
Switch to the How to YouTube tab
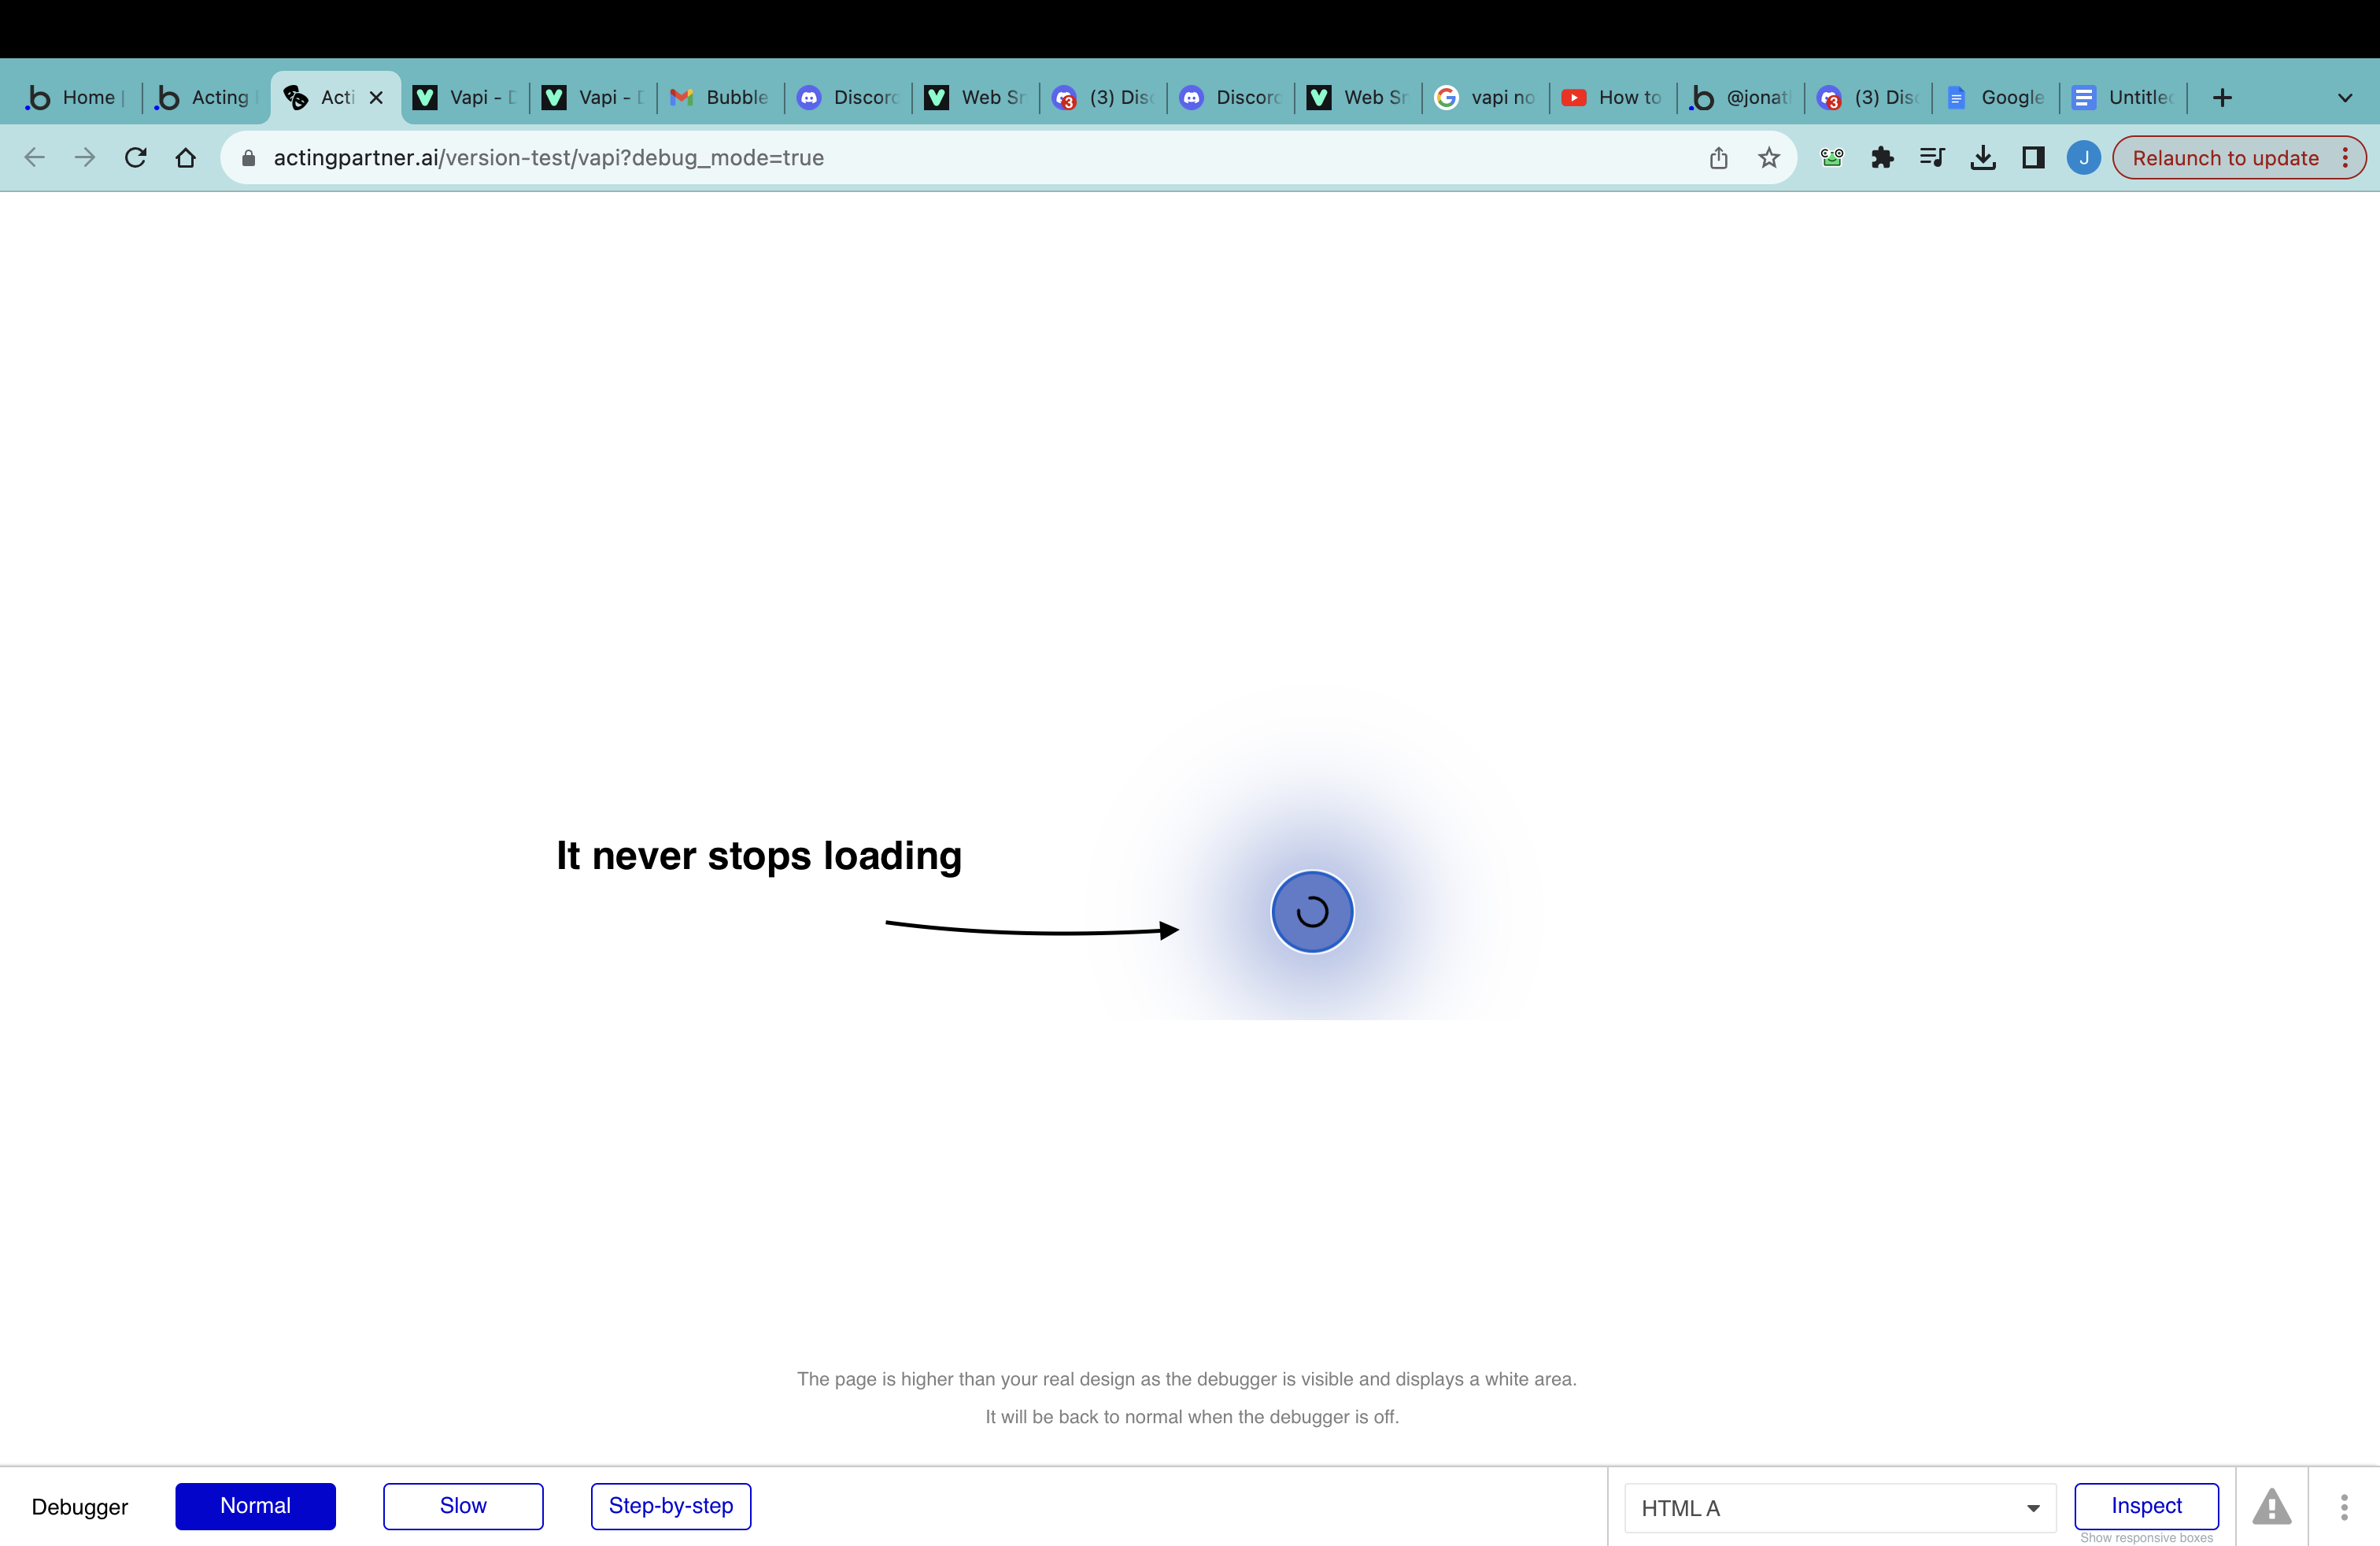pos(1611,97)
